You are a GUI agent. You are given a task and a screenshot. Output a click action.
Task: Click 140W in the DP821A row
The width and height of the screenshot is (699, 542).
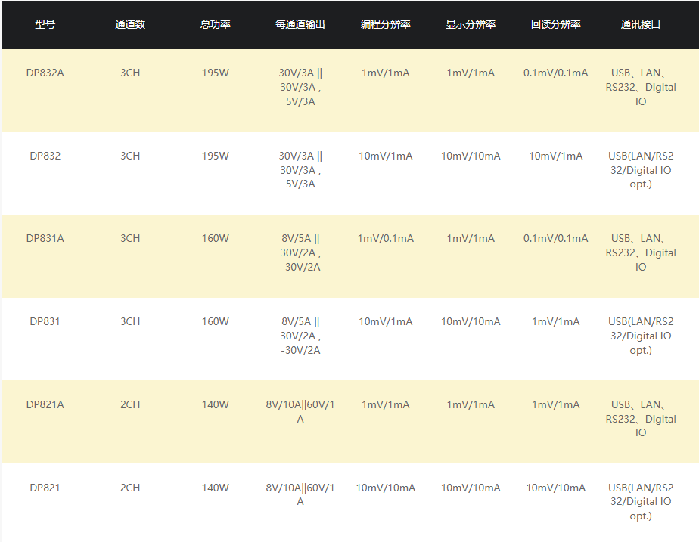216,404
